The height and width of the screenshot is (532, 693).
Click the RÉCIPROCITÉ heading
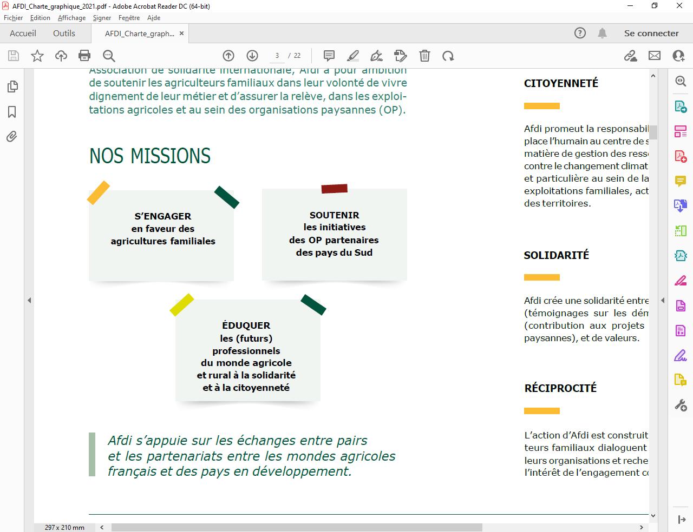point(560,388)
